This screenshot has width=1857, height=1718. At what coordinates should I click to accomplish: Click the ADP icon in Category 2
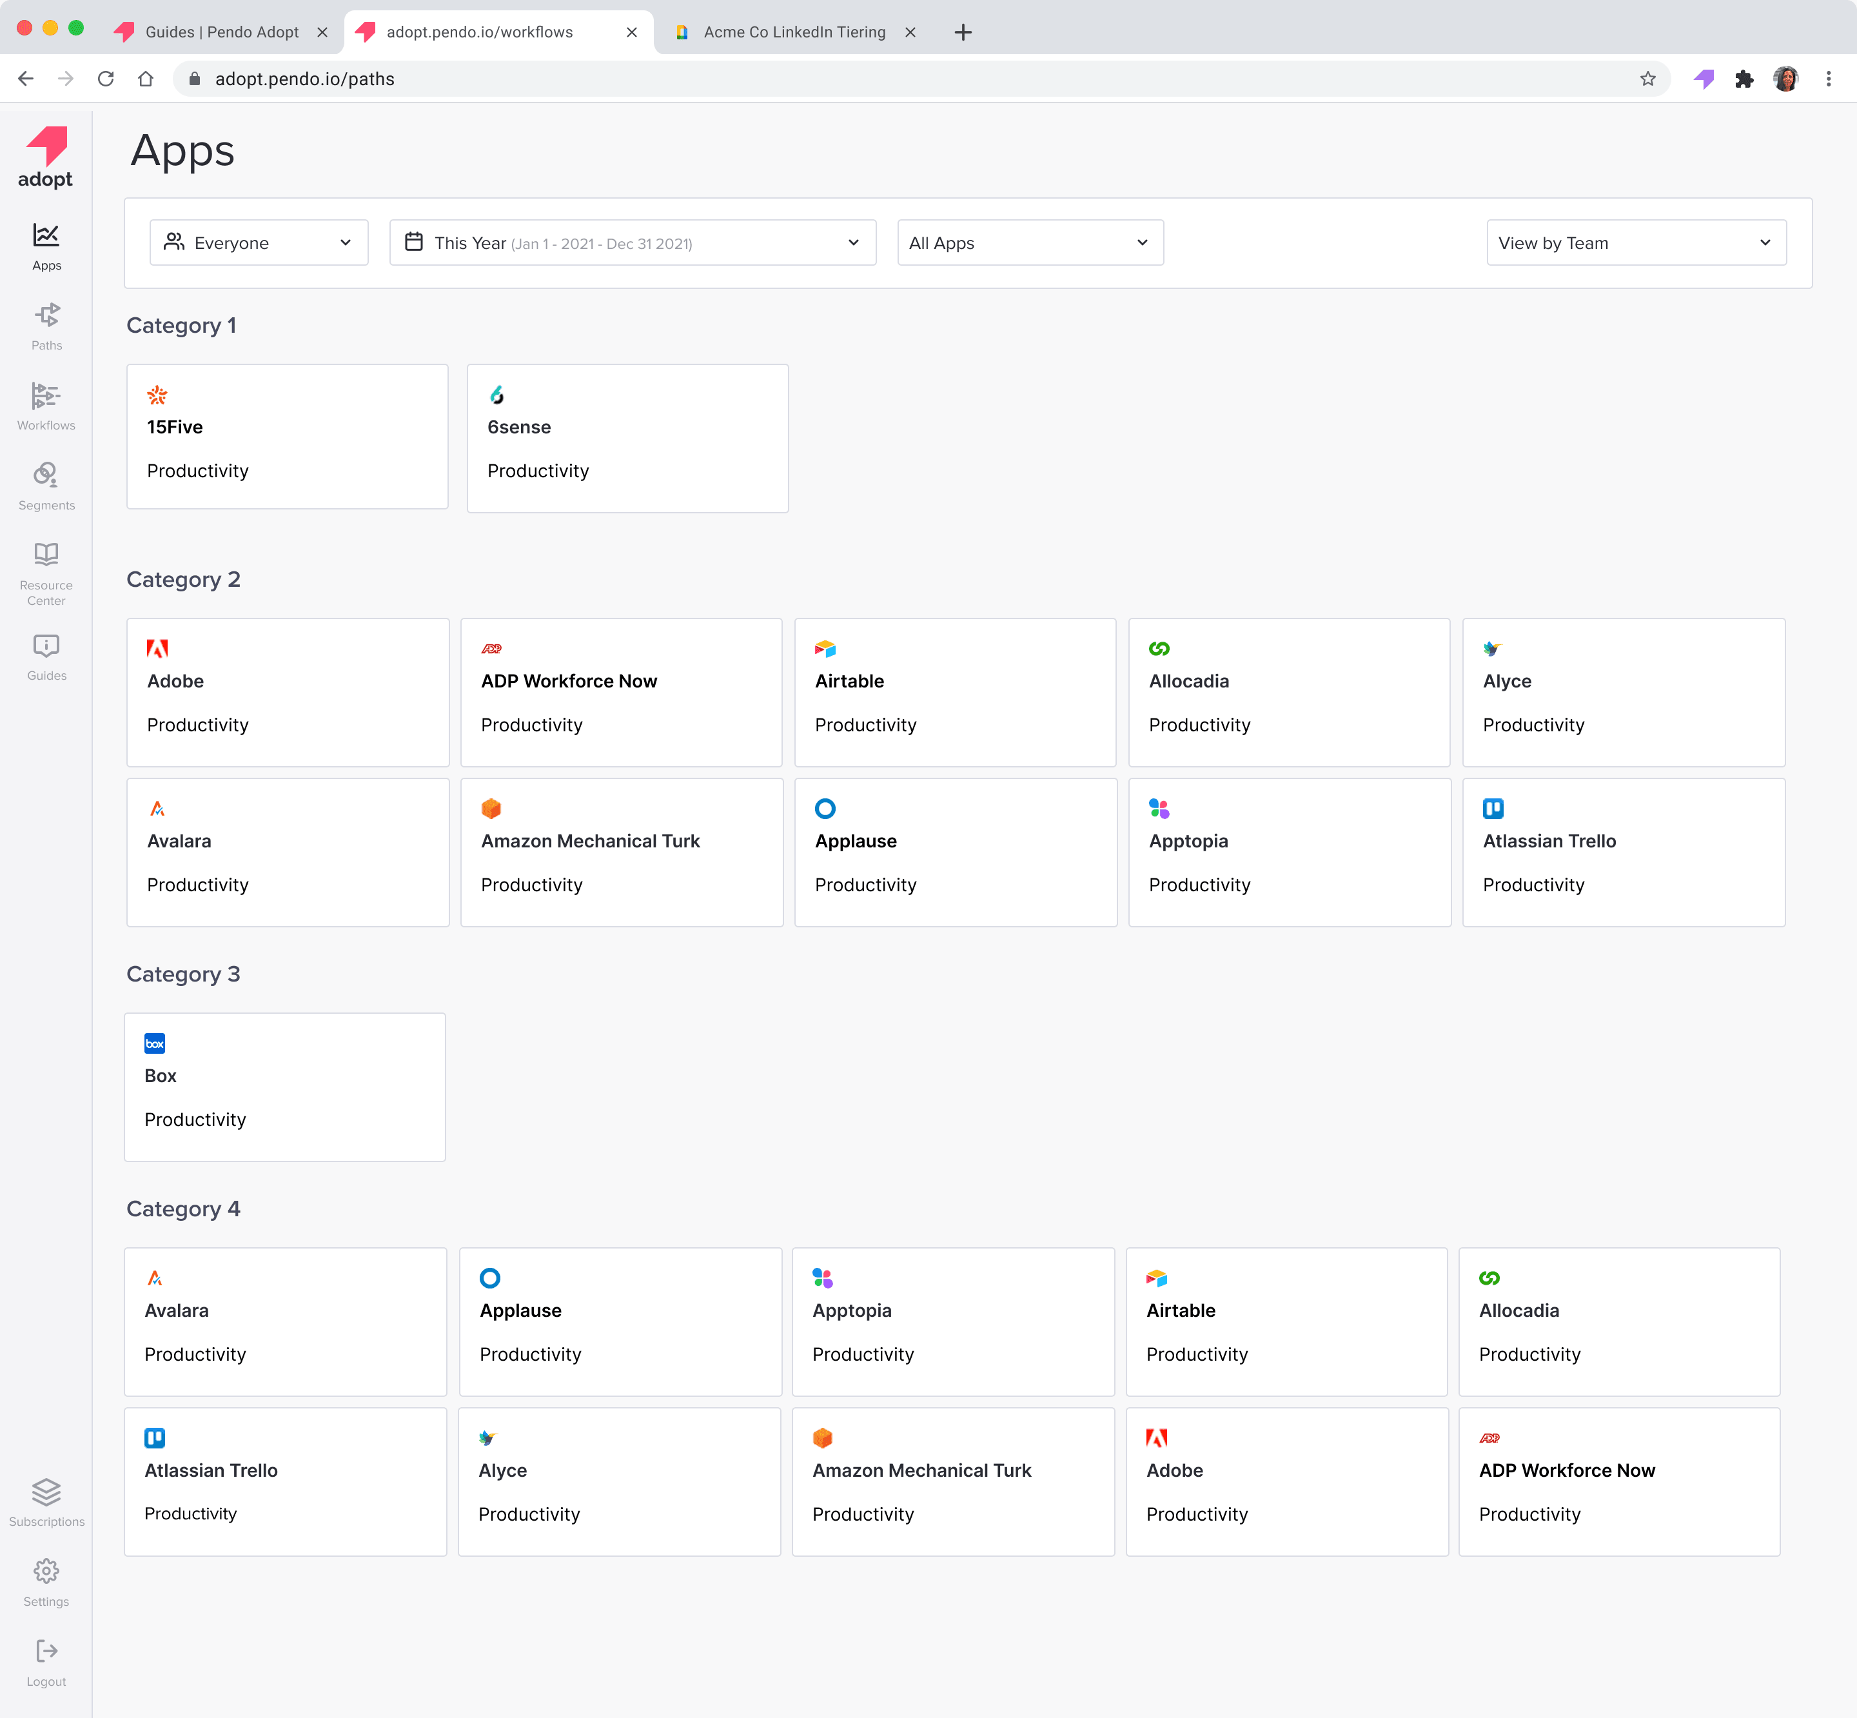[x=492, y=649]
